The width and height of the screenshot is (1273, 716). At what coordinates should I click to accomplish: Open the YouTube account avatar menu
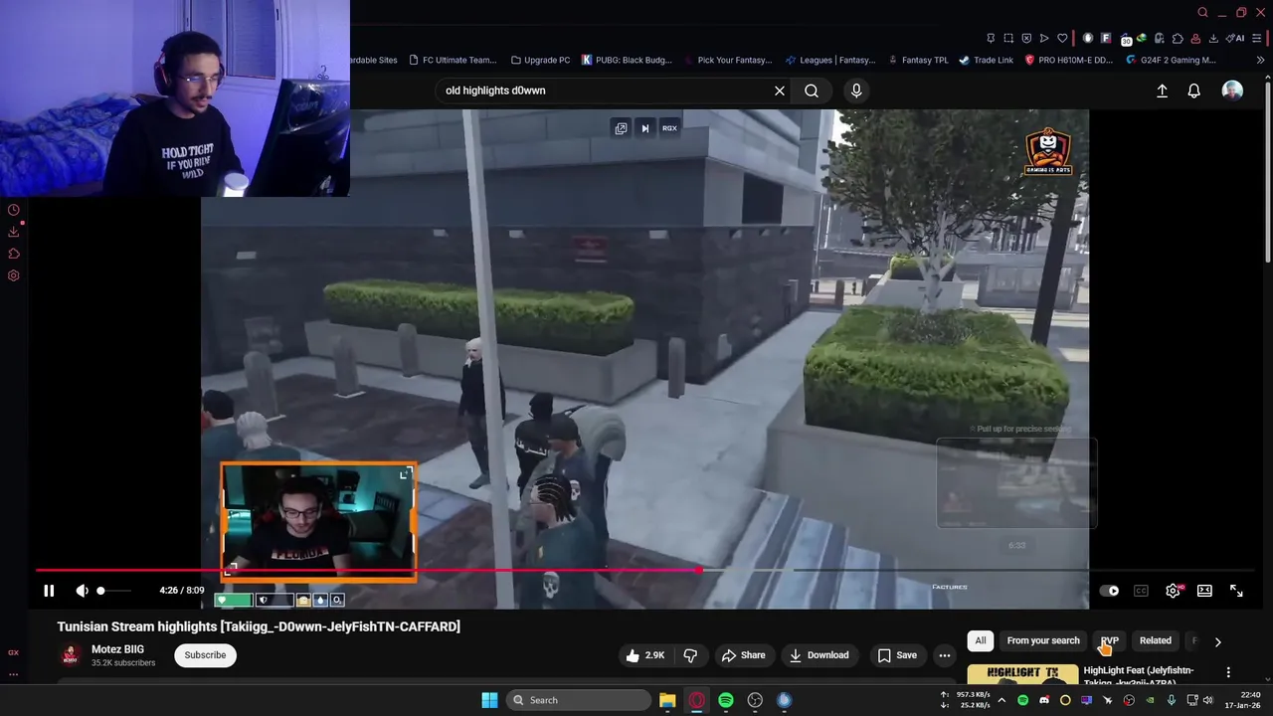point(1232,90)
